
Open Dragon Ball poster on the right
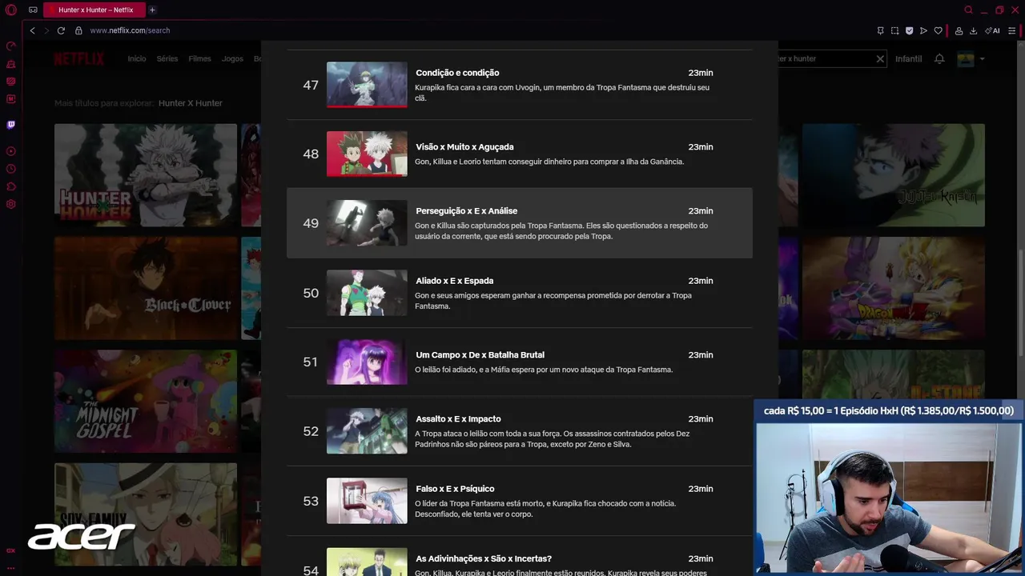[894, 288]
